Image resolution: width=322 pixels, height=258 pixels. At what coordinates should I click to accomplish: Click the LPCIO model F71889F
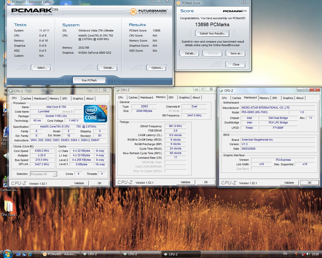(278, 128)
